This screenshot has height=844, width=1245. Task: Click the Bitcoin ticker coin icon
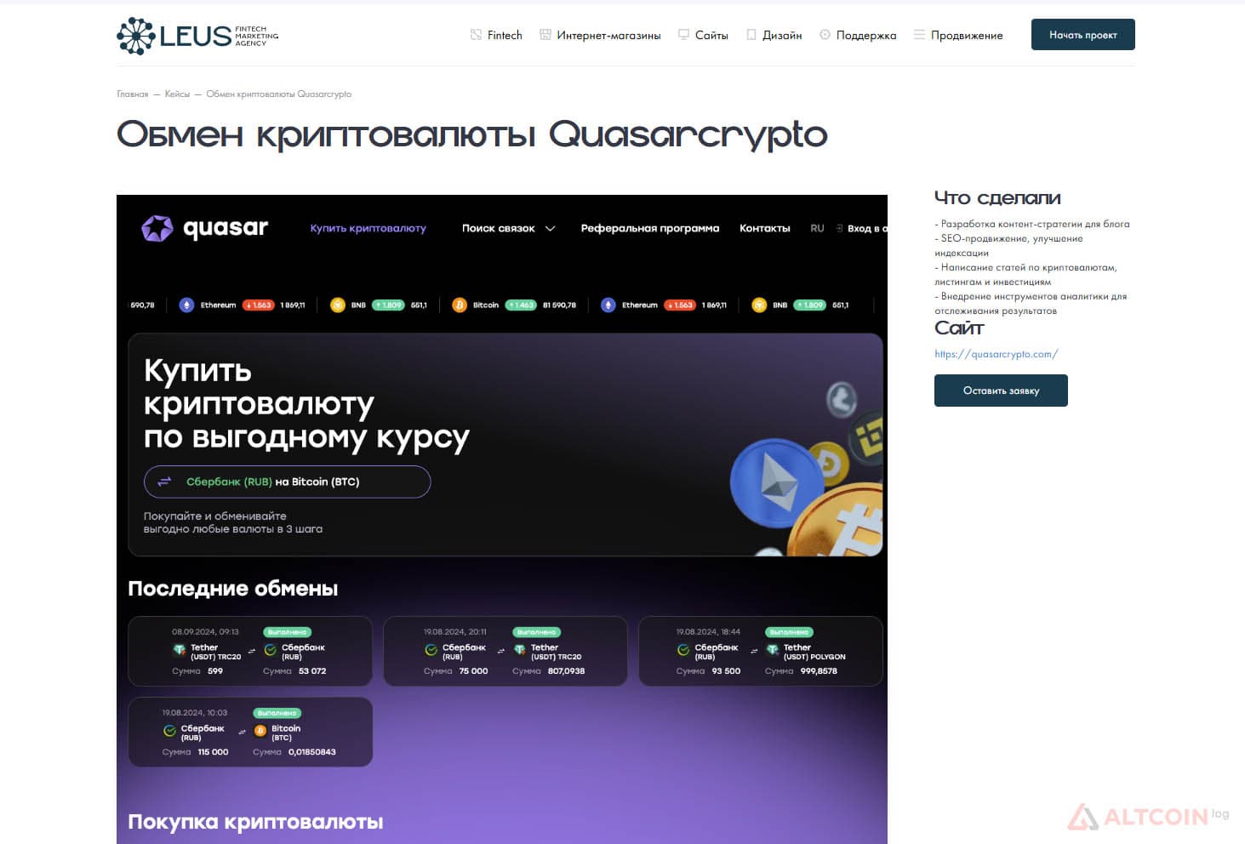(x=460, y=305)
